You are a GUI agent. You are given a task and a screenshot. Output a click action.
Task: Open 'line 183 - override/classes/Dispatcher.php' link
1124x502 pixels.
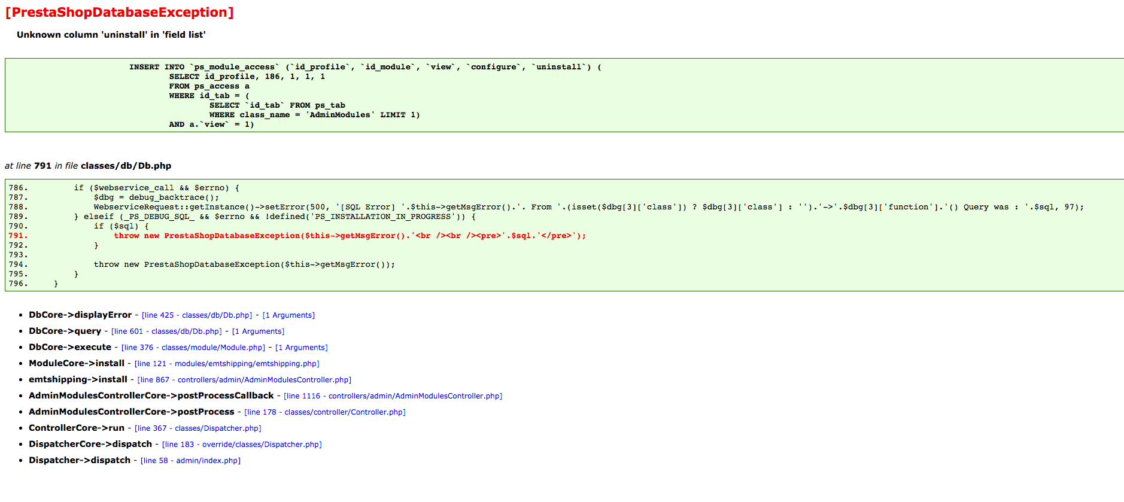tap(242, 445)
